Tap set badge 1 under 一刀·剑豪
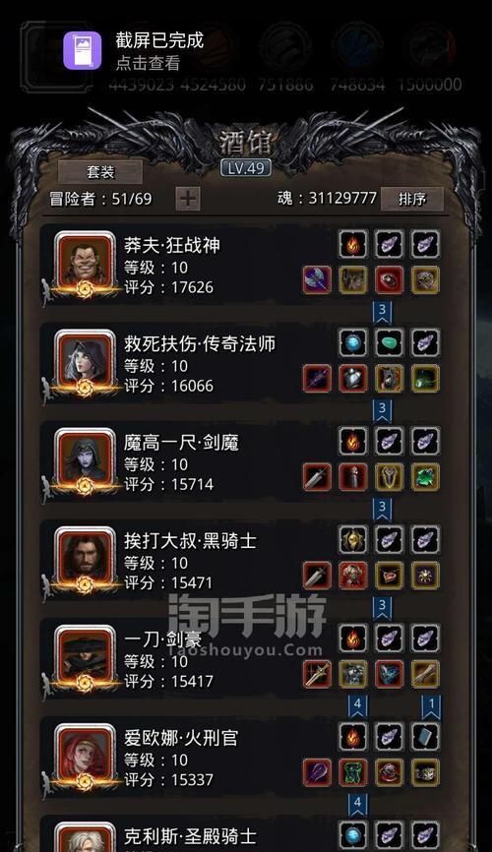The image size is (492, 852). [431, 705]
